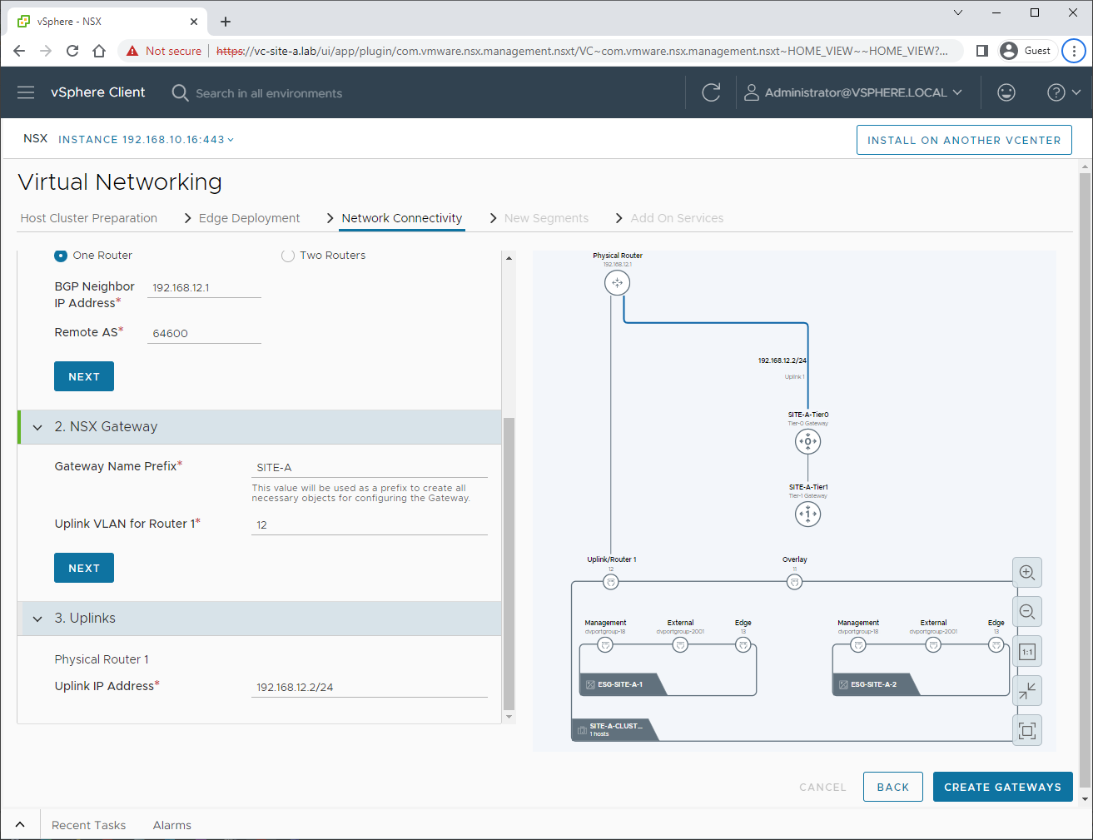Select the SITE-A-CLUST cluster label
Image resolution: width=1093 pixels, height=840 pixels.
pos(614,729)
